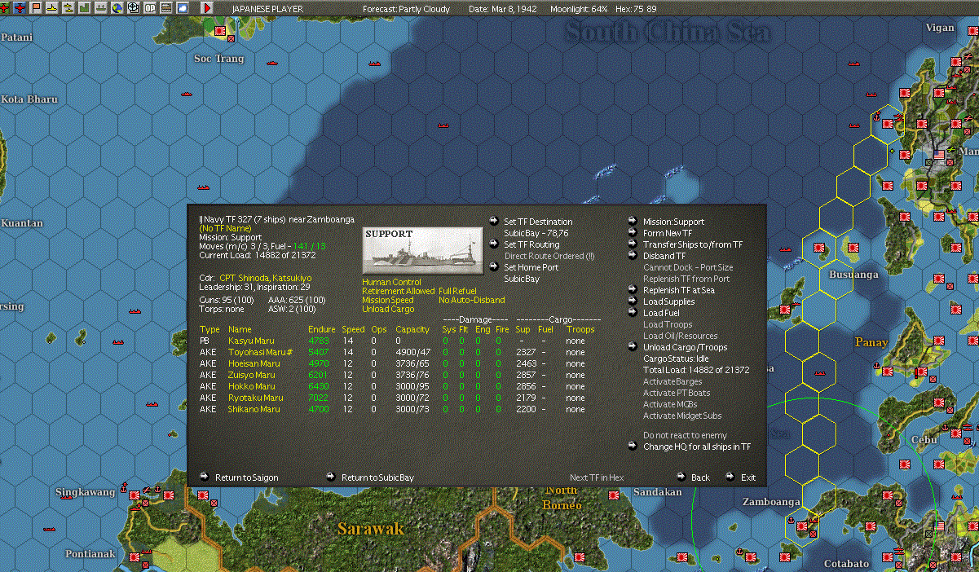Click the green land units toolbar icon
The image size is (979, 572).
coord(85,7)
